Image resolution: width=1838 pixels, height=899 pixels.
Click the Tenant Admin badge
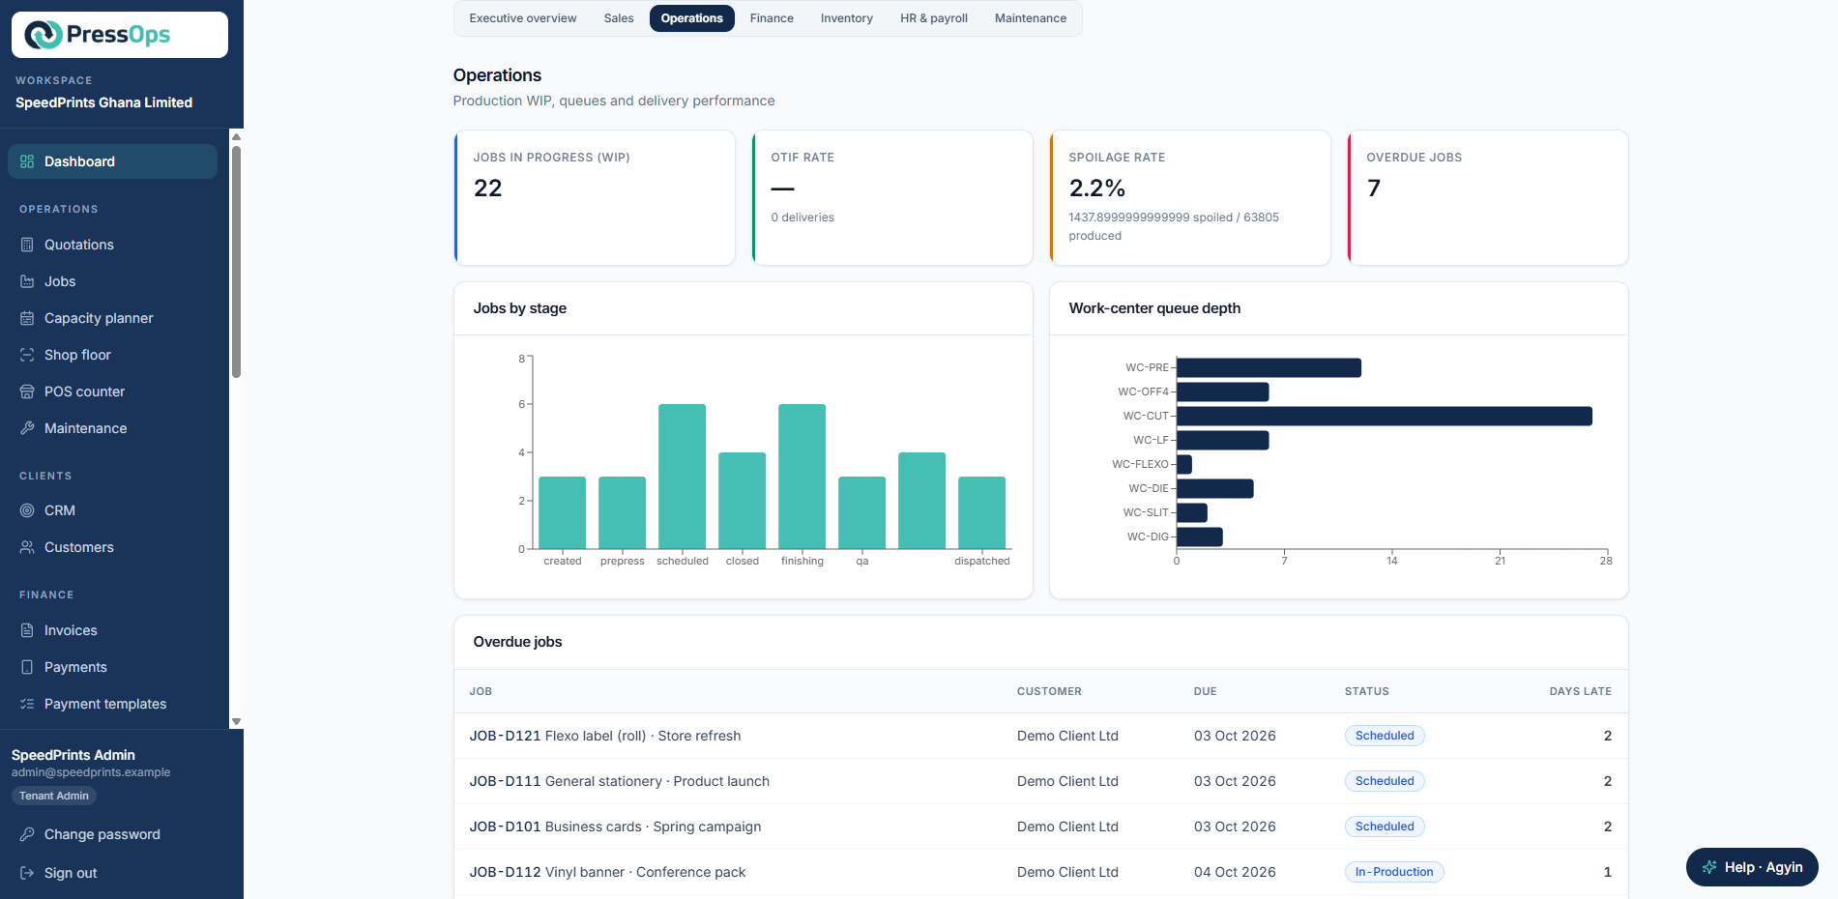tap(54, 796)
